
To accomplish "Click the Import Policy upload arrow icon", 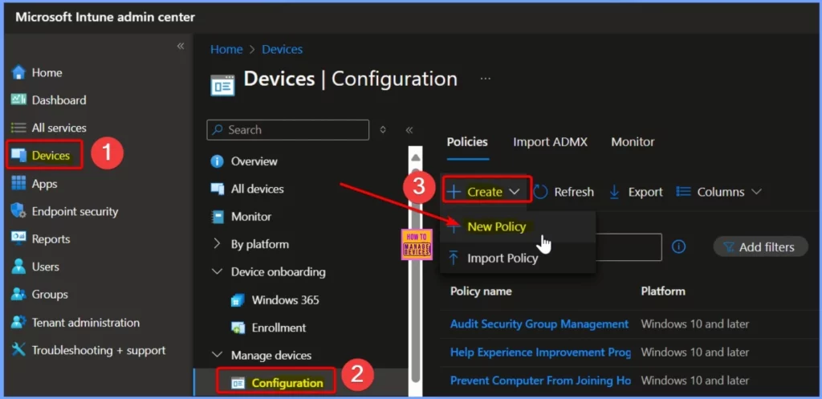I will [x=454, y=258].
